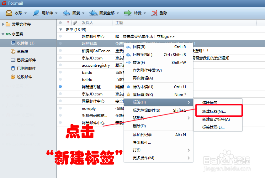
Task: Click the drafts (草稿箱) icon
Action: 13,51
